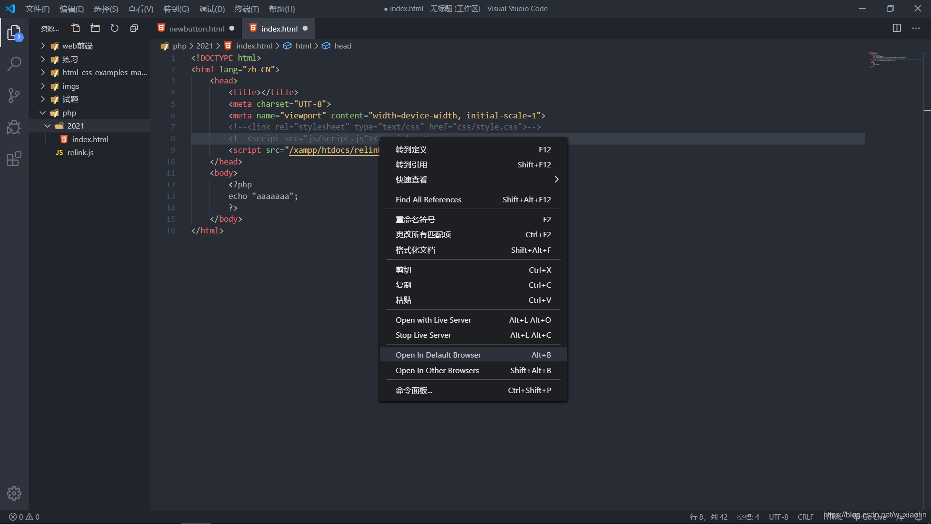Viewport: 931px width, 524px height.
Task: Split the editor to the right
Action: [897, 28]
